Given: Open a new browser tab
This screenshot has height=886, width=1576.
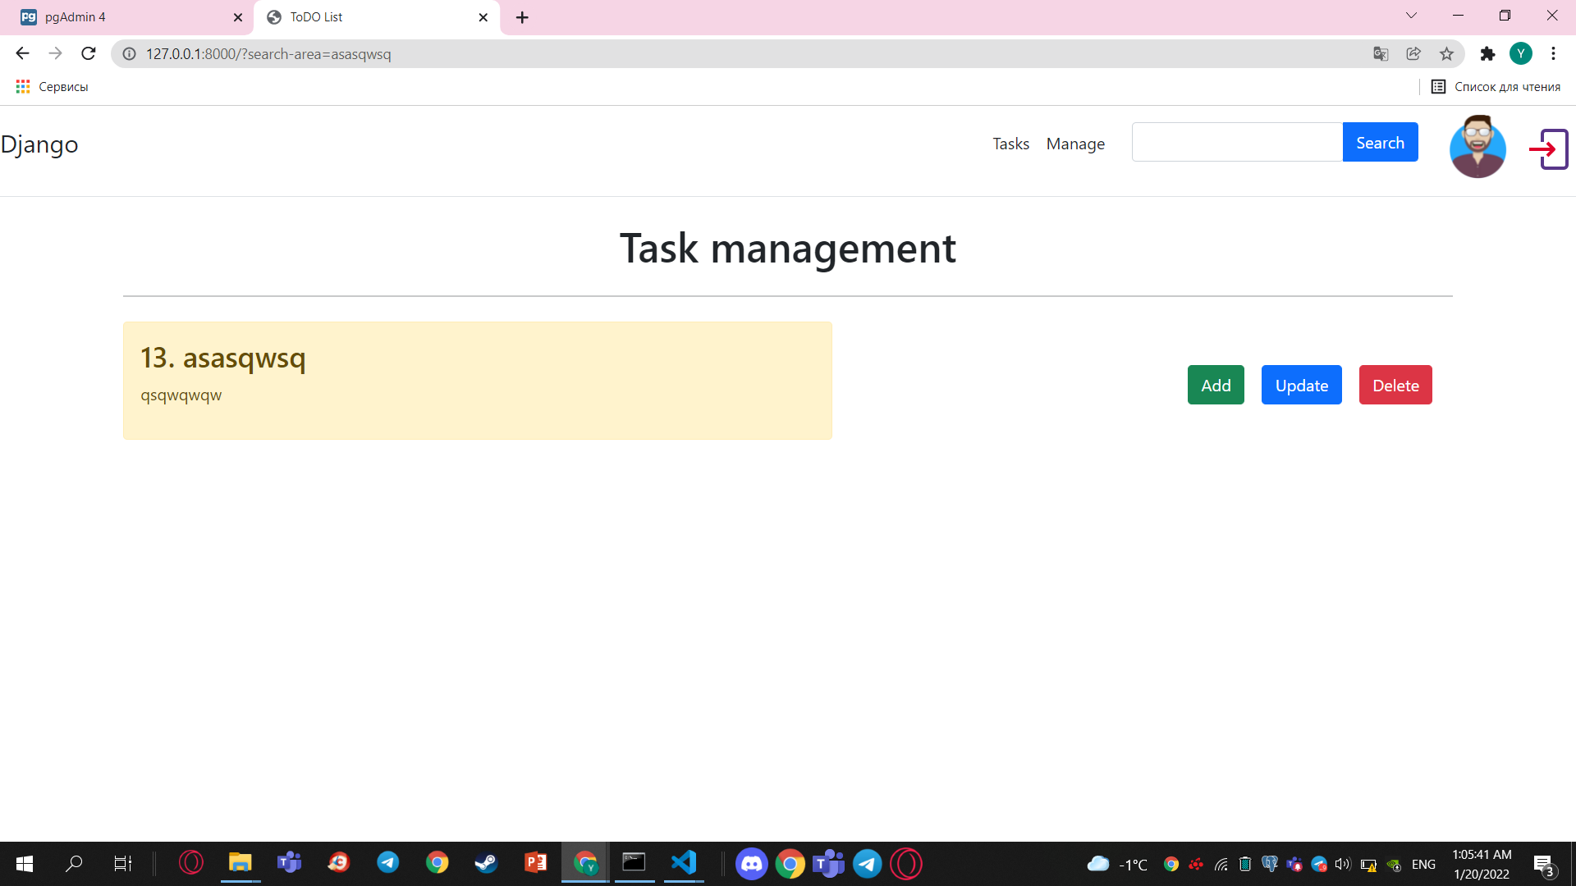Looking at the screenshot, I should 522,17.
